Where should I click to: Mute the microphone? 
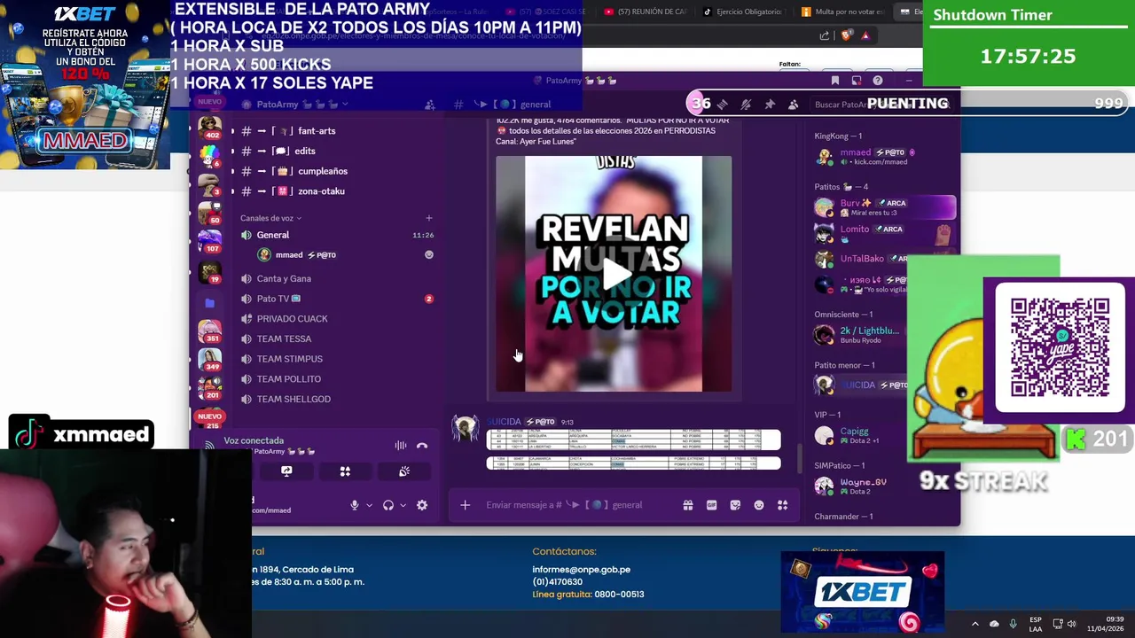point(355,505)
